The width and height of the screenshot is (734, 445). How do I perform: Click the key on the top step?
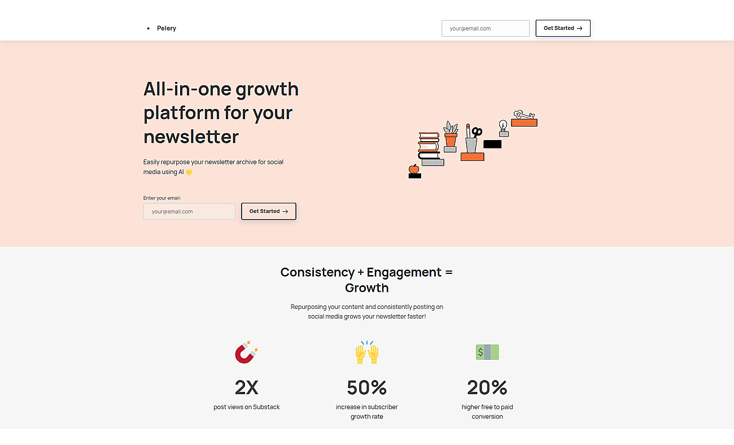click(524, 115)
